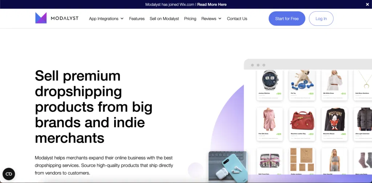Click 'Modalyst has joined Wix.com' banner text

point(170,4)
